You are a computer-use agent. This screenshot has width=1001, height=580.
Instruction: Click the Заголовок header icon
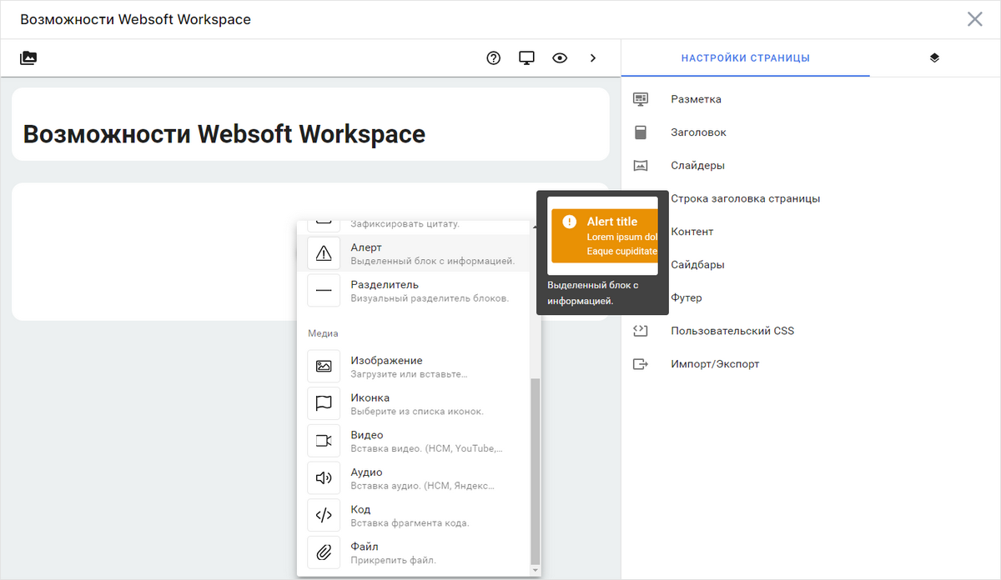[641, 132]
